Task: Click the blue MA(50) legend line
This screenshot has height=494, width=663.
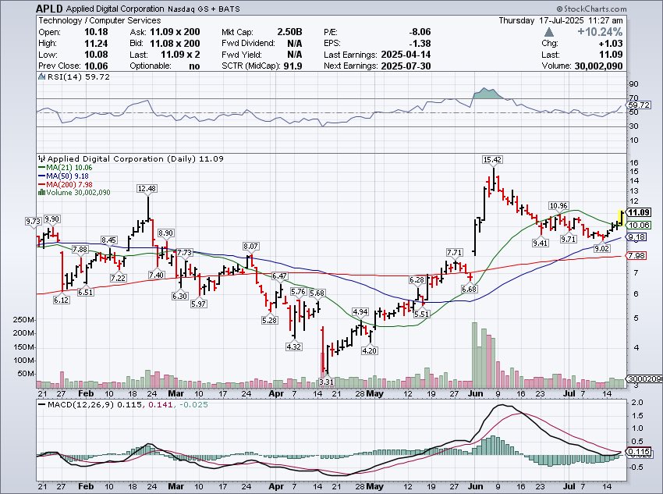Action: coord(41,176)
